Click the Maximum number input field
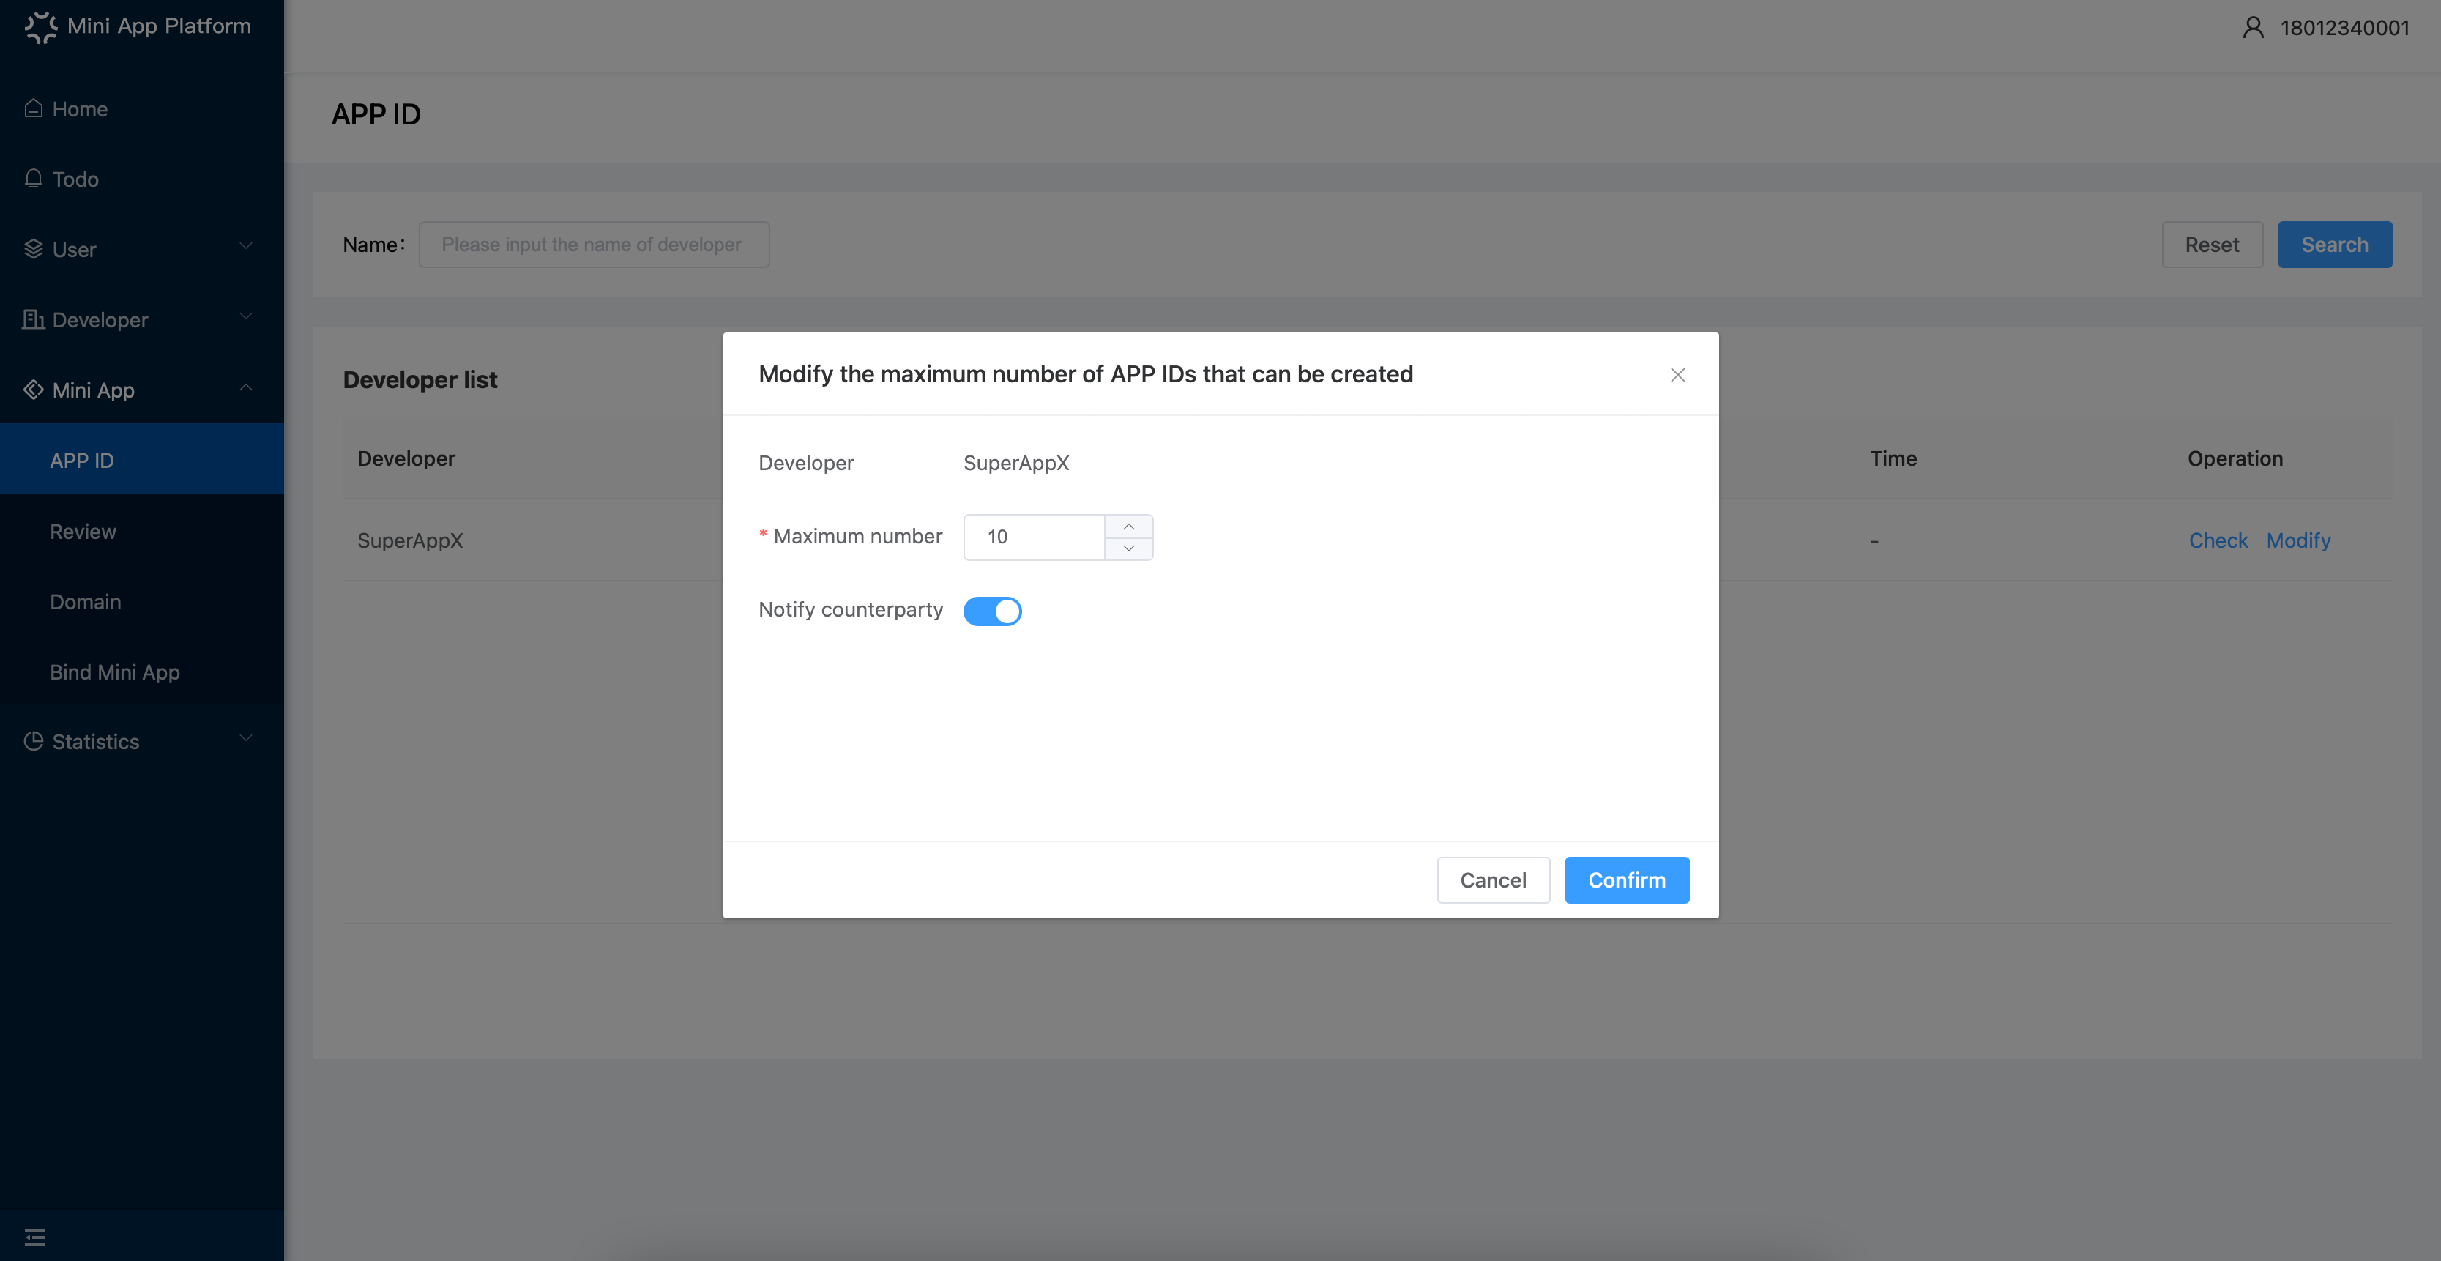The width and height of the screenshot is (2441, 1261). [1035, 537]
